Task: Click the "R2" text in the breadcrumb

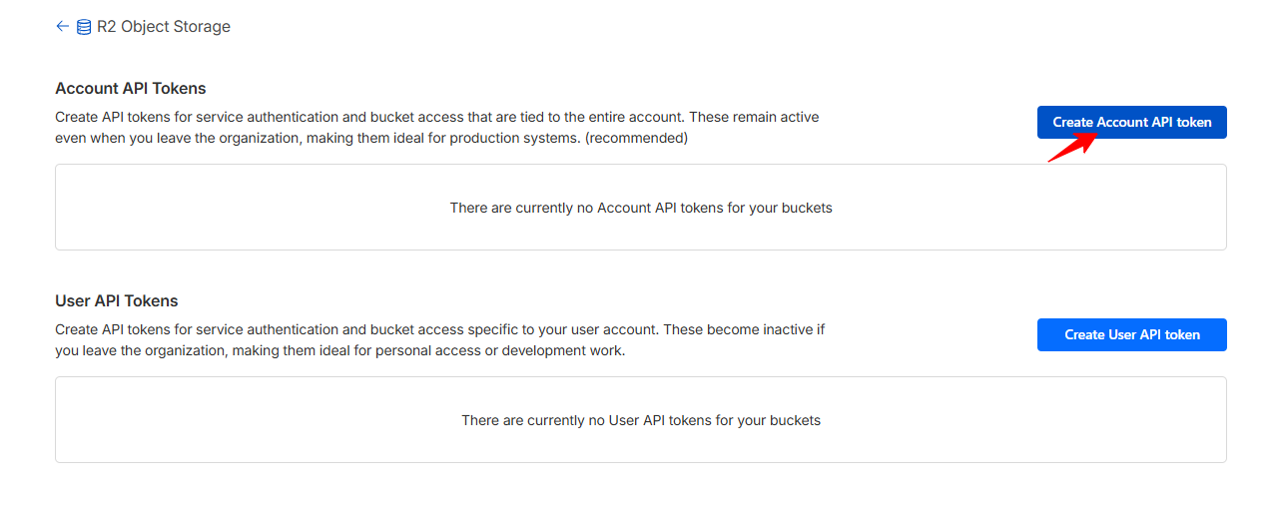Action: point(107,27)
